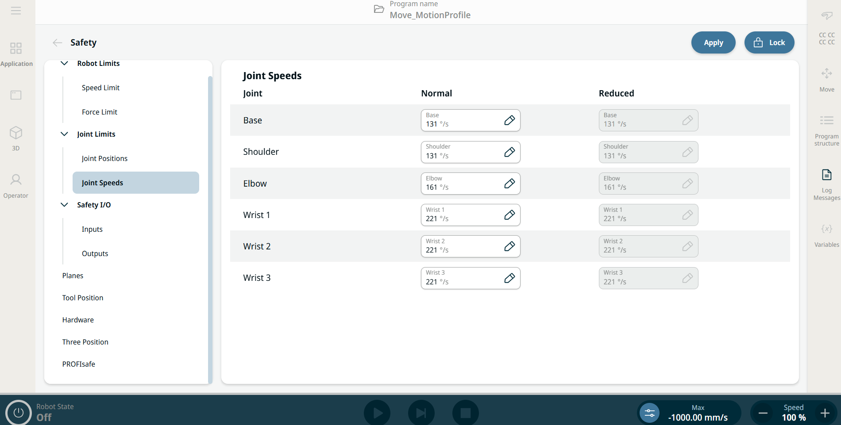Go back with the Safety back arrow

point(57,42)
